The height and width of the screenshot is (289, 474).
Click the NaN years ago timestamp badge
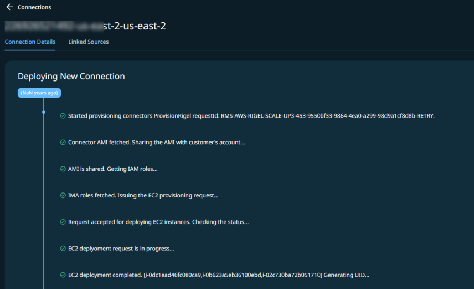[39, 93]
